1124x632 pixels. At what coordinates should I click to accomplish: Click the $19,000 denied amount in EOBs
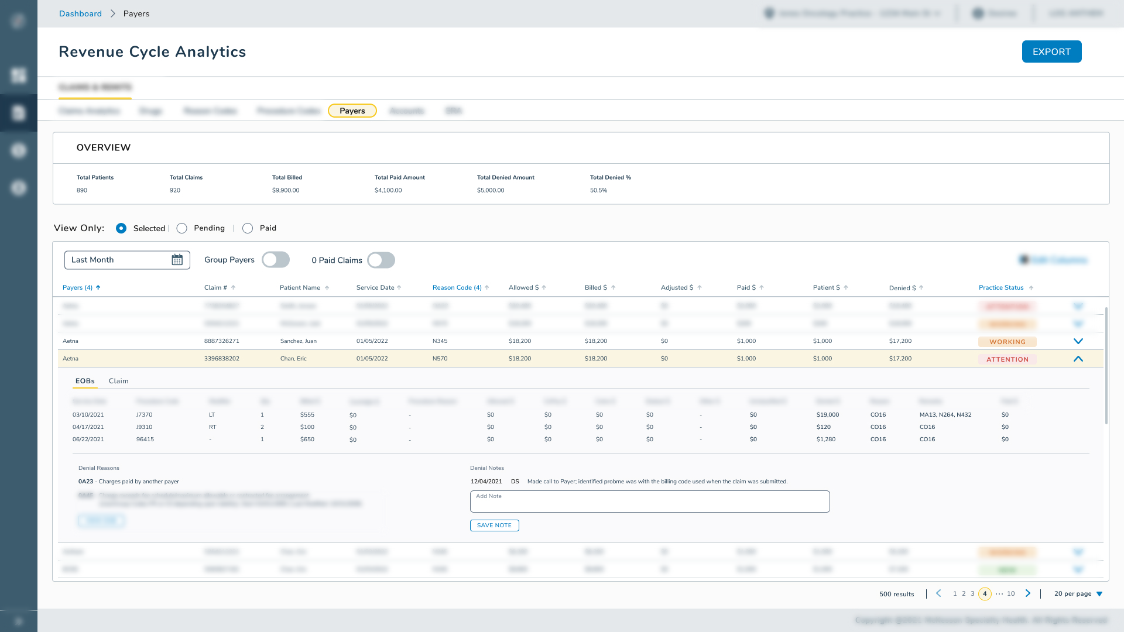[x=827, y=415]
